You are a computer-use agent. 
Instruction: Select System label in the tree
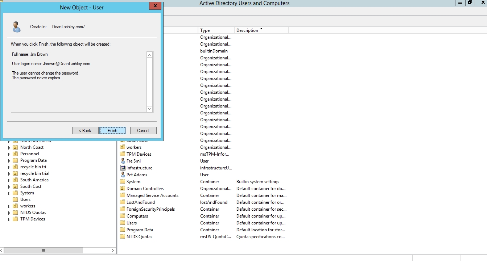[27, 193]
